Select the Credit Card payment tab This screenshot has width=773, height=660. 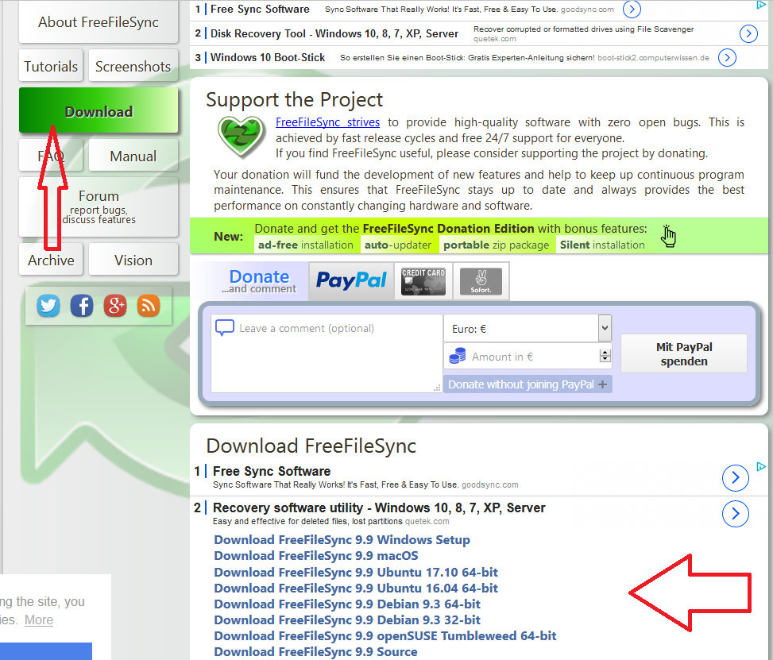click(423, 281)
